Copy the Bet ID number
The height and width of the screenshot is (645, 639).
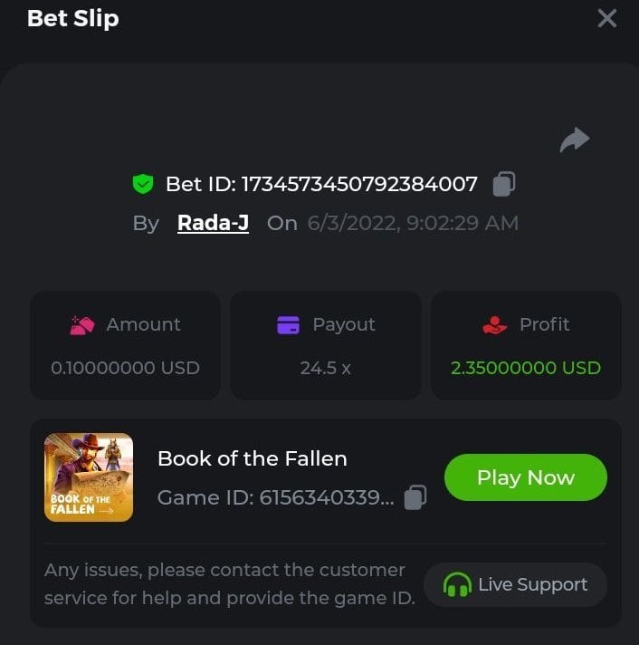(x=503, y=185)
